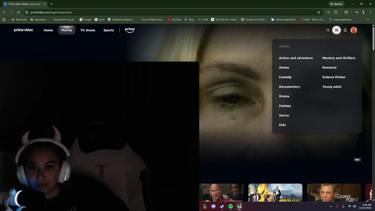Click the Chrome taskbar icon
375x211 pixels.
[x=239, y=206]
